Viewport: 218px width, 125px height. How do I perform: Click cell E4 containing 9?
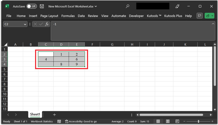[x=77, y=64]
